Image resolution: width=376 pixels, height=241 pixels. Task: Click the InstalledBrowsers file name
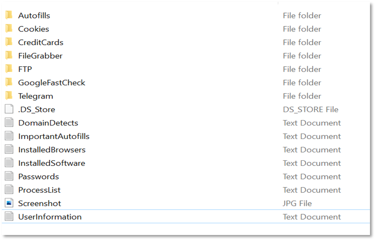[x=52, y=150]
